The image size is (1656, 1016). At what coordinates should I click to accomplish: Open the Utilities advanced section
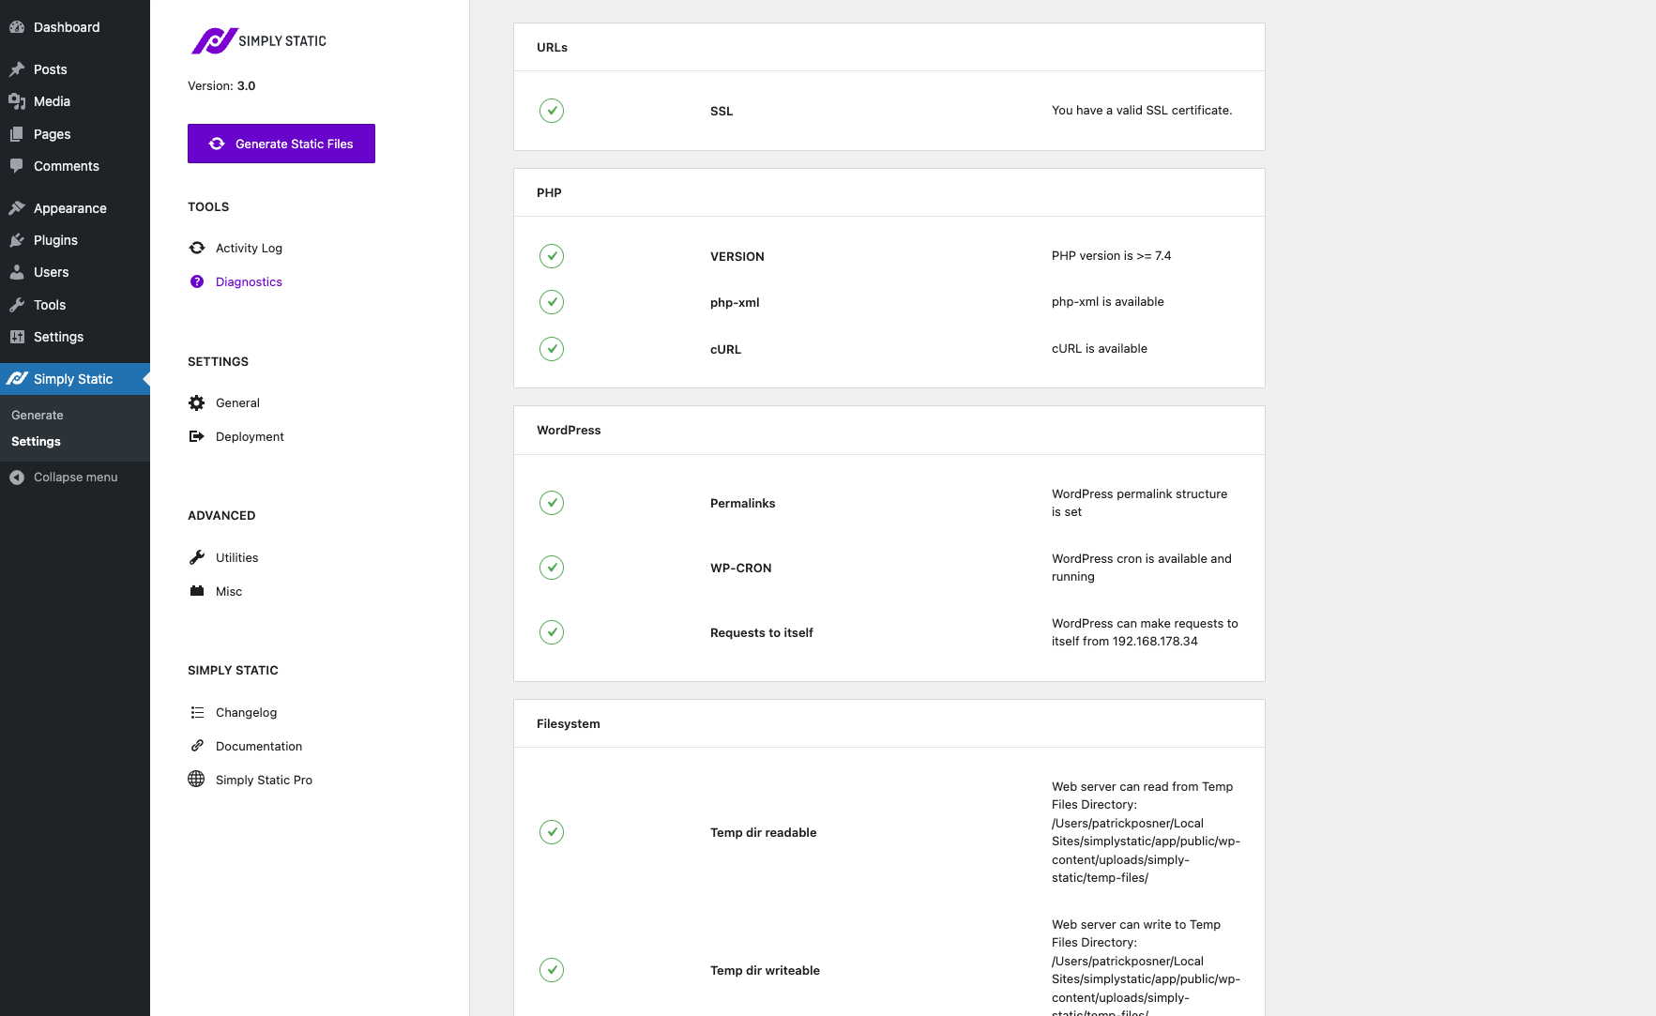tap(236, 557)
